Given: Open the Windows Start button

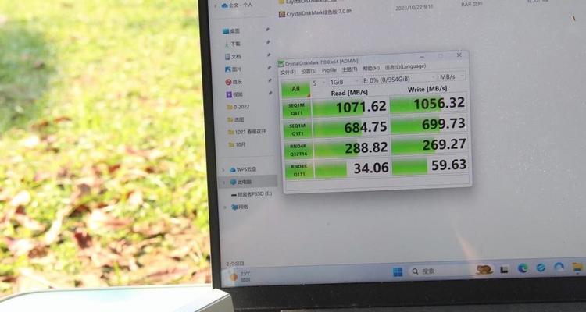Looking at the screenshot, I should coord(398,272).
